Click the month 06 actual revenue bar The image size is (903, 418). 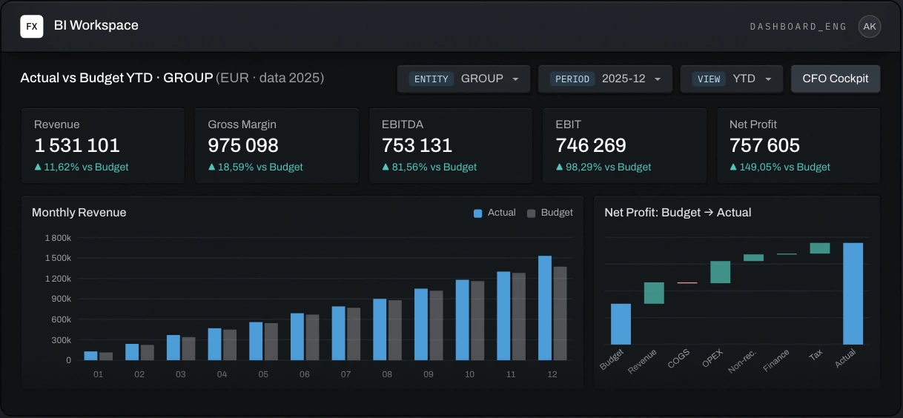pyautogui.click(x=297, y=336)
